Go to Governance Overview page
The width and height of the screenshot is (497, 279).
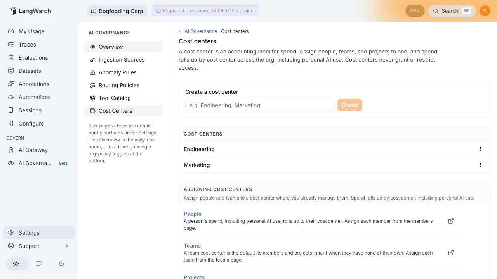123,47
